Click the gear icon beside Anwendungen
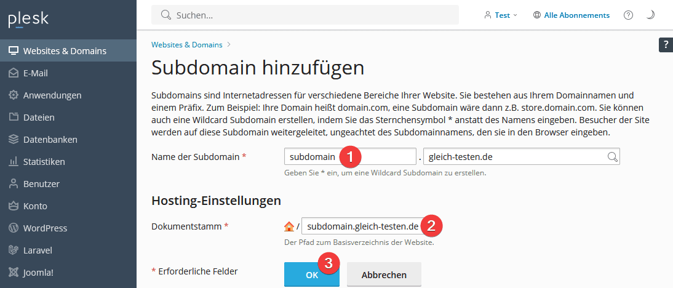 pyautogui.click(x=14, y=95)
